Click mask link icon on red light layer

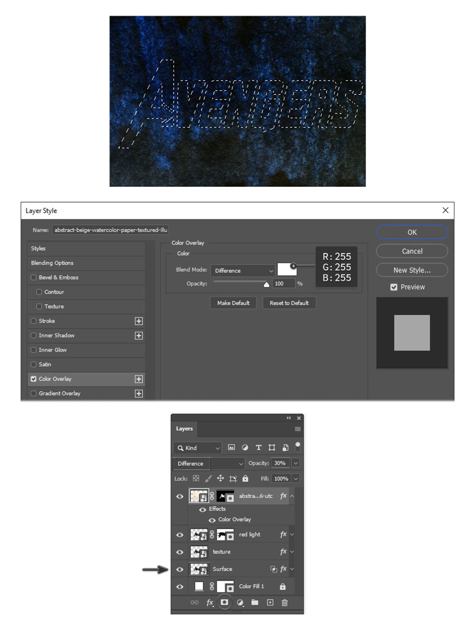click(212, 534)
